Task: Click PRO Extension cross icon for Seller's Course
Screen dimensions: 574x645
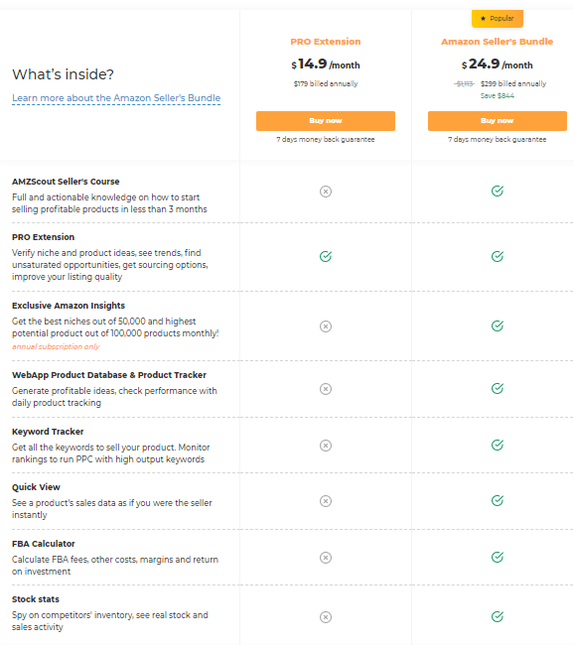Action: click(326, 192)
